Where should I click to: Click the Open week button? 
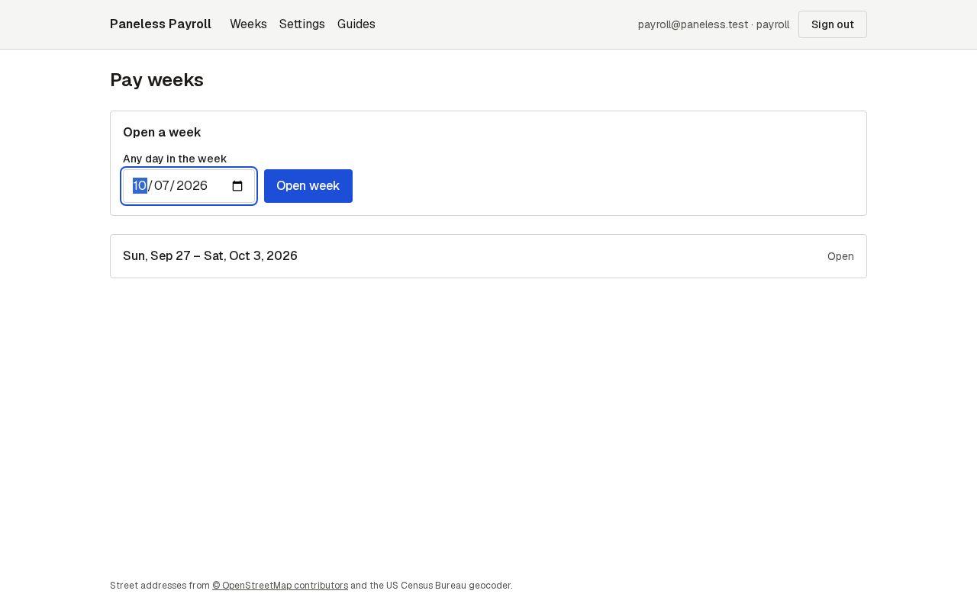click(308, 186)
